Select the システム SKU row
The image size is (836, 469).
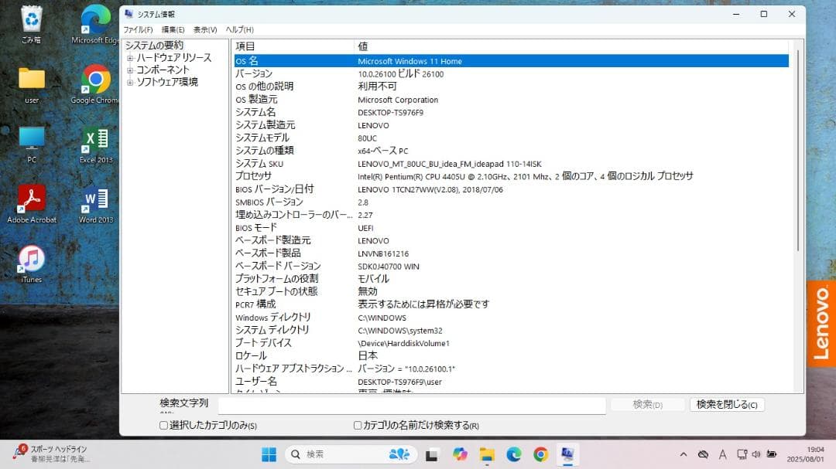click(512, 164)
